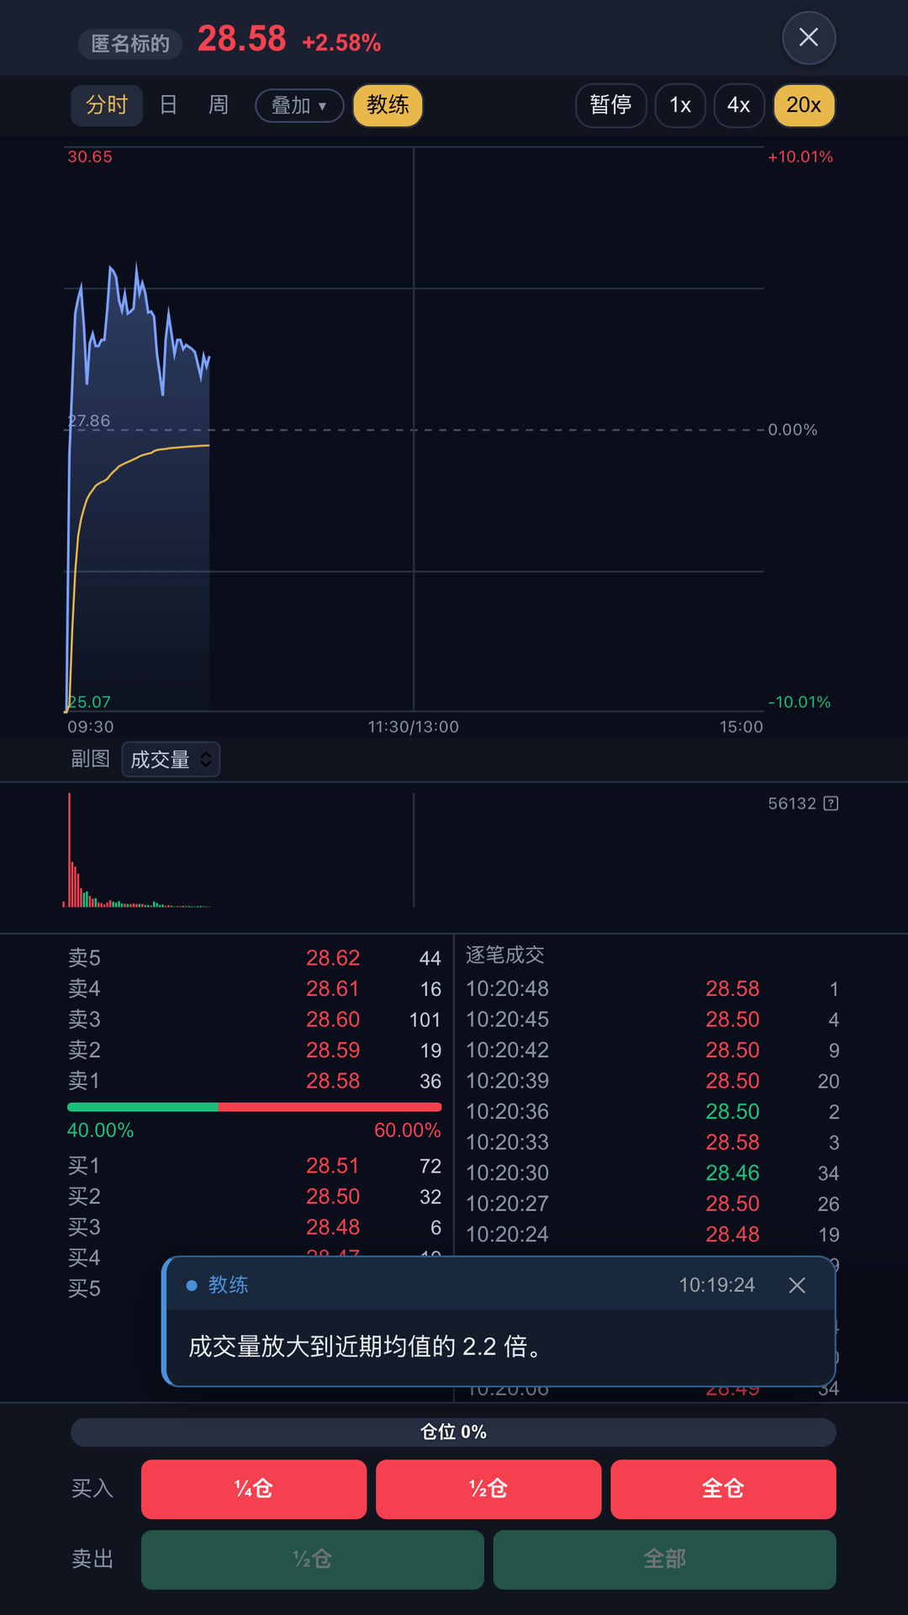Tap the 40.00% buy ratio value
The height and width of the screenshot is (1615, 908).
(x=100, y=1130)
